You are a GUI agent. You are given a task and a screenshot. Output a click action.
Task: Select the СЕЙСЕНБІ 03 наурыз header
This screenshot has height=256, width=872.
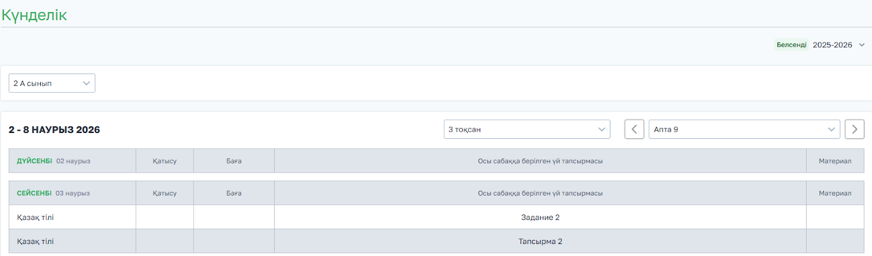[x=53, y=193]
